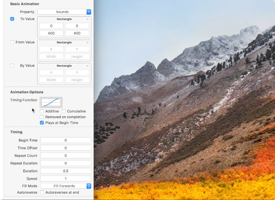Enable the From Value checkbox
Image resolution: width=275 pixels, height=200 pixels.
click(x=12, y=42)
